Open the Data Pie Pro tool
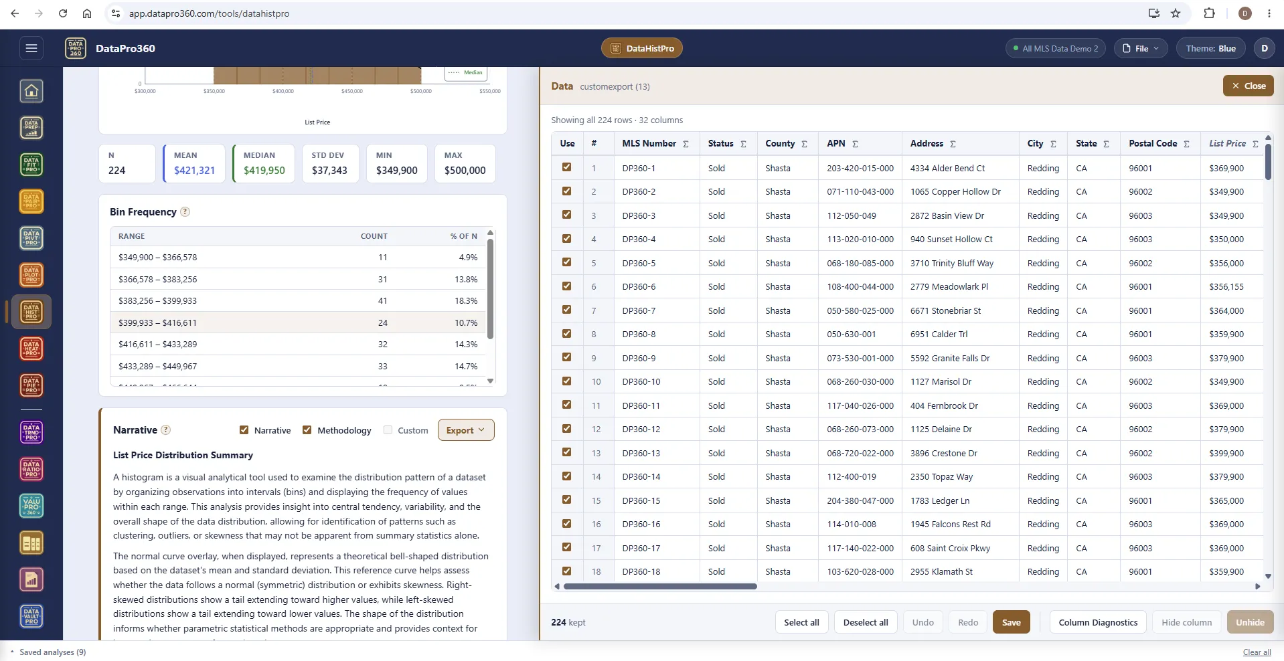 click(31, 385)
